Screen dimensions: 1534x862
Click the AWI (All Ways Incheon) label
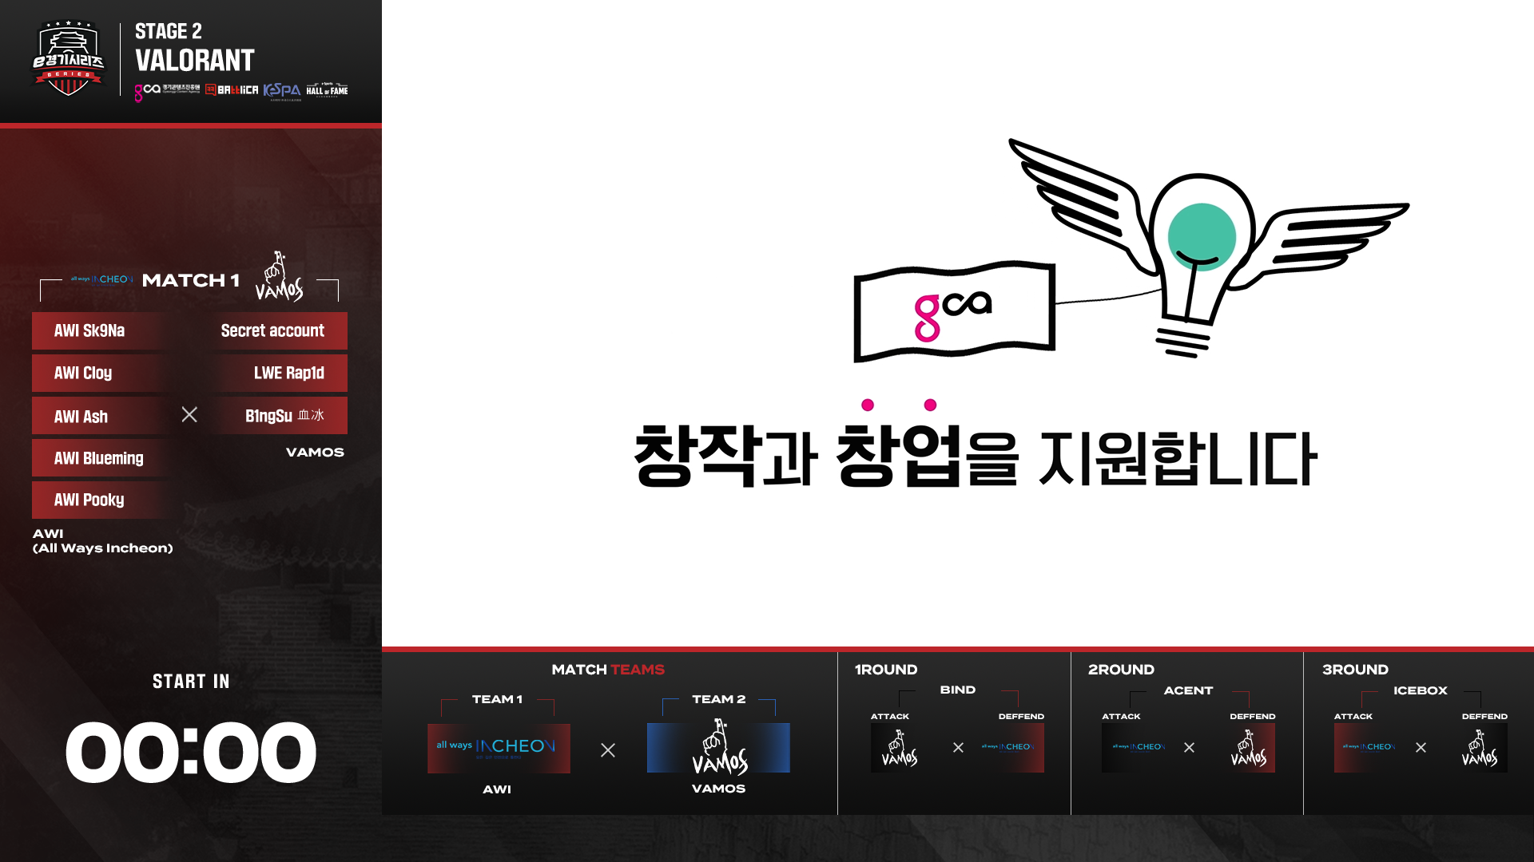103,541
